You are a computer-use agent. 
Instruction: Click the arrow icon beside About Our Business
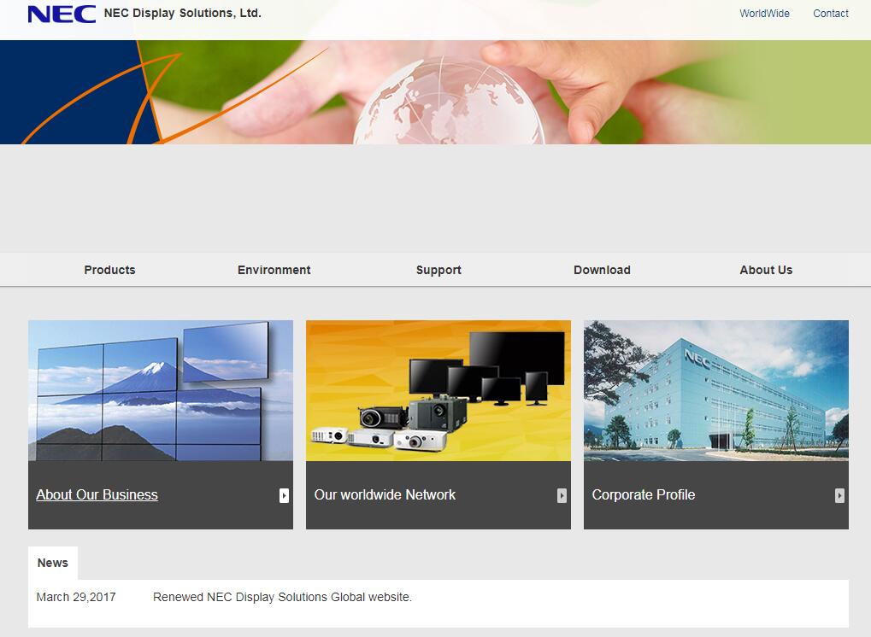click(284, 495)
